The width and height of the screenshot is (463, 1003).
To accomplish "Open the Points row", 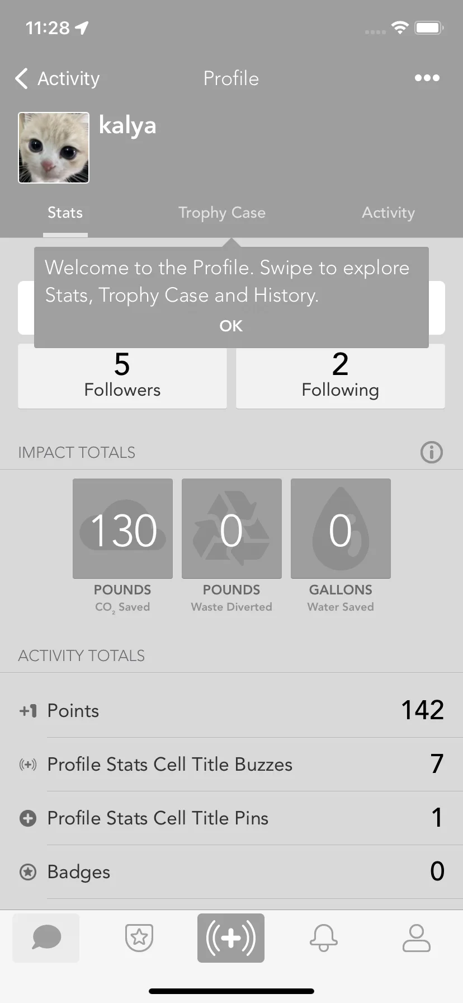I will point(232,710).
